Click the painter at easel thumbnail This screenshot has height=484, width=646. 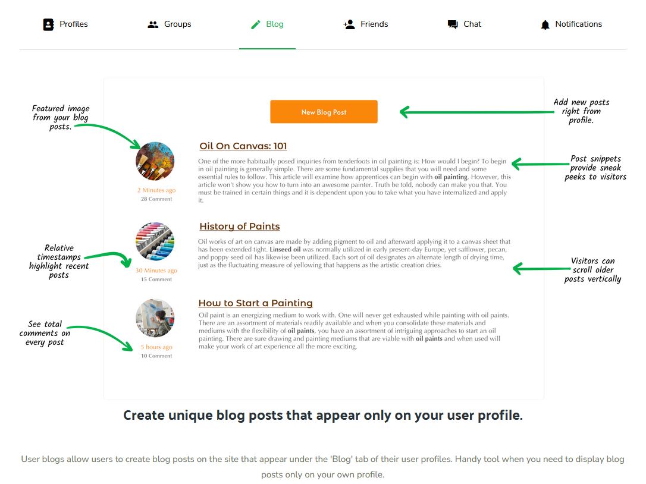(155, 318)
